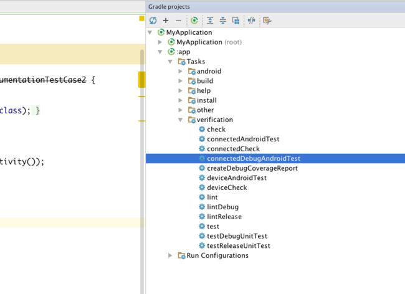Toggle offline mode icon
Image resolution: width=405 pixels, height=294 pixels.
pos(251,21)
